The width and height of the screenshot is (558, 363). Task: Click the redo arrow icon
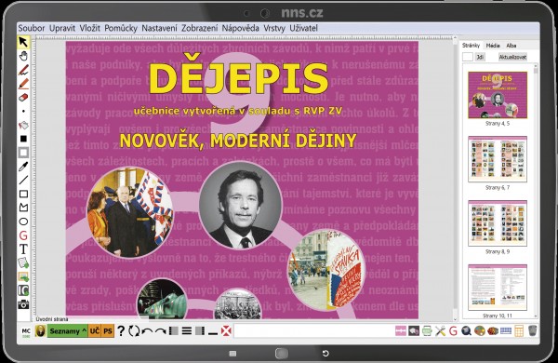(160, 331)
